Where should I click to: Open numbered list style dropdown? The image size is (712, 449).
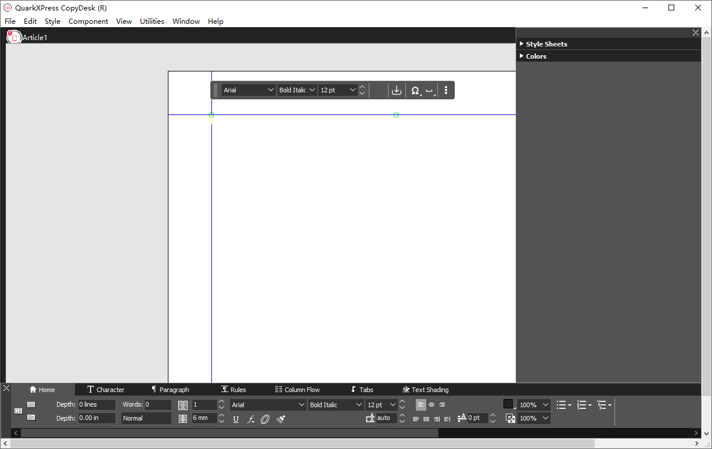(x=584, y=405)
